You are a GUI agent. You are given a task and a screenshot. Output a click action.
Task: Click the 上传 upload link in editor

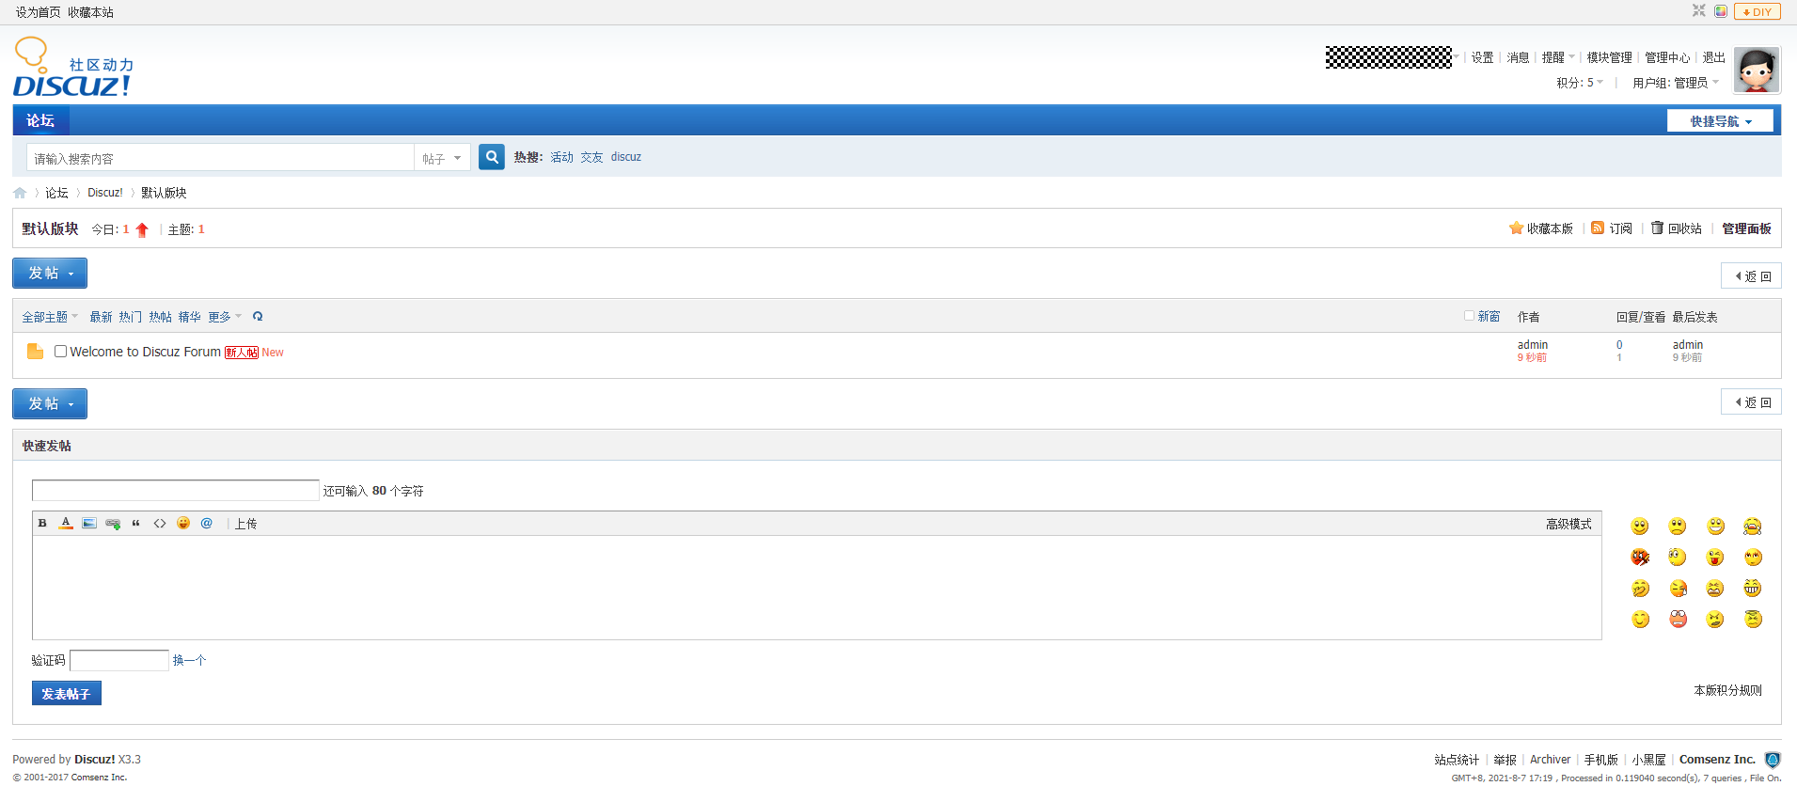point(246,524)
